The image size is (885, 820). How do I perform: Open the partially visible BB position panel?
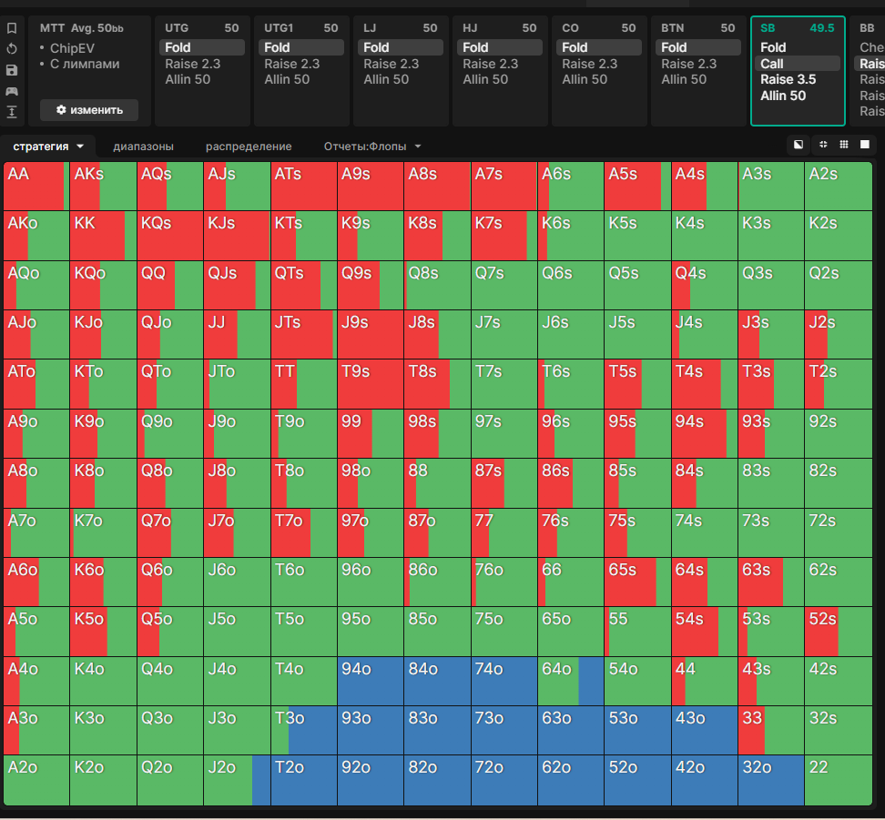(868, 71)
